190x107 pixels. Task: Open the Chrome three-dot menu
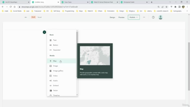pos(187,7)
